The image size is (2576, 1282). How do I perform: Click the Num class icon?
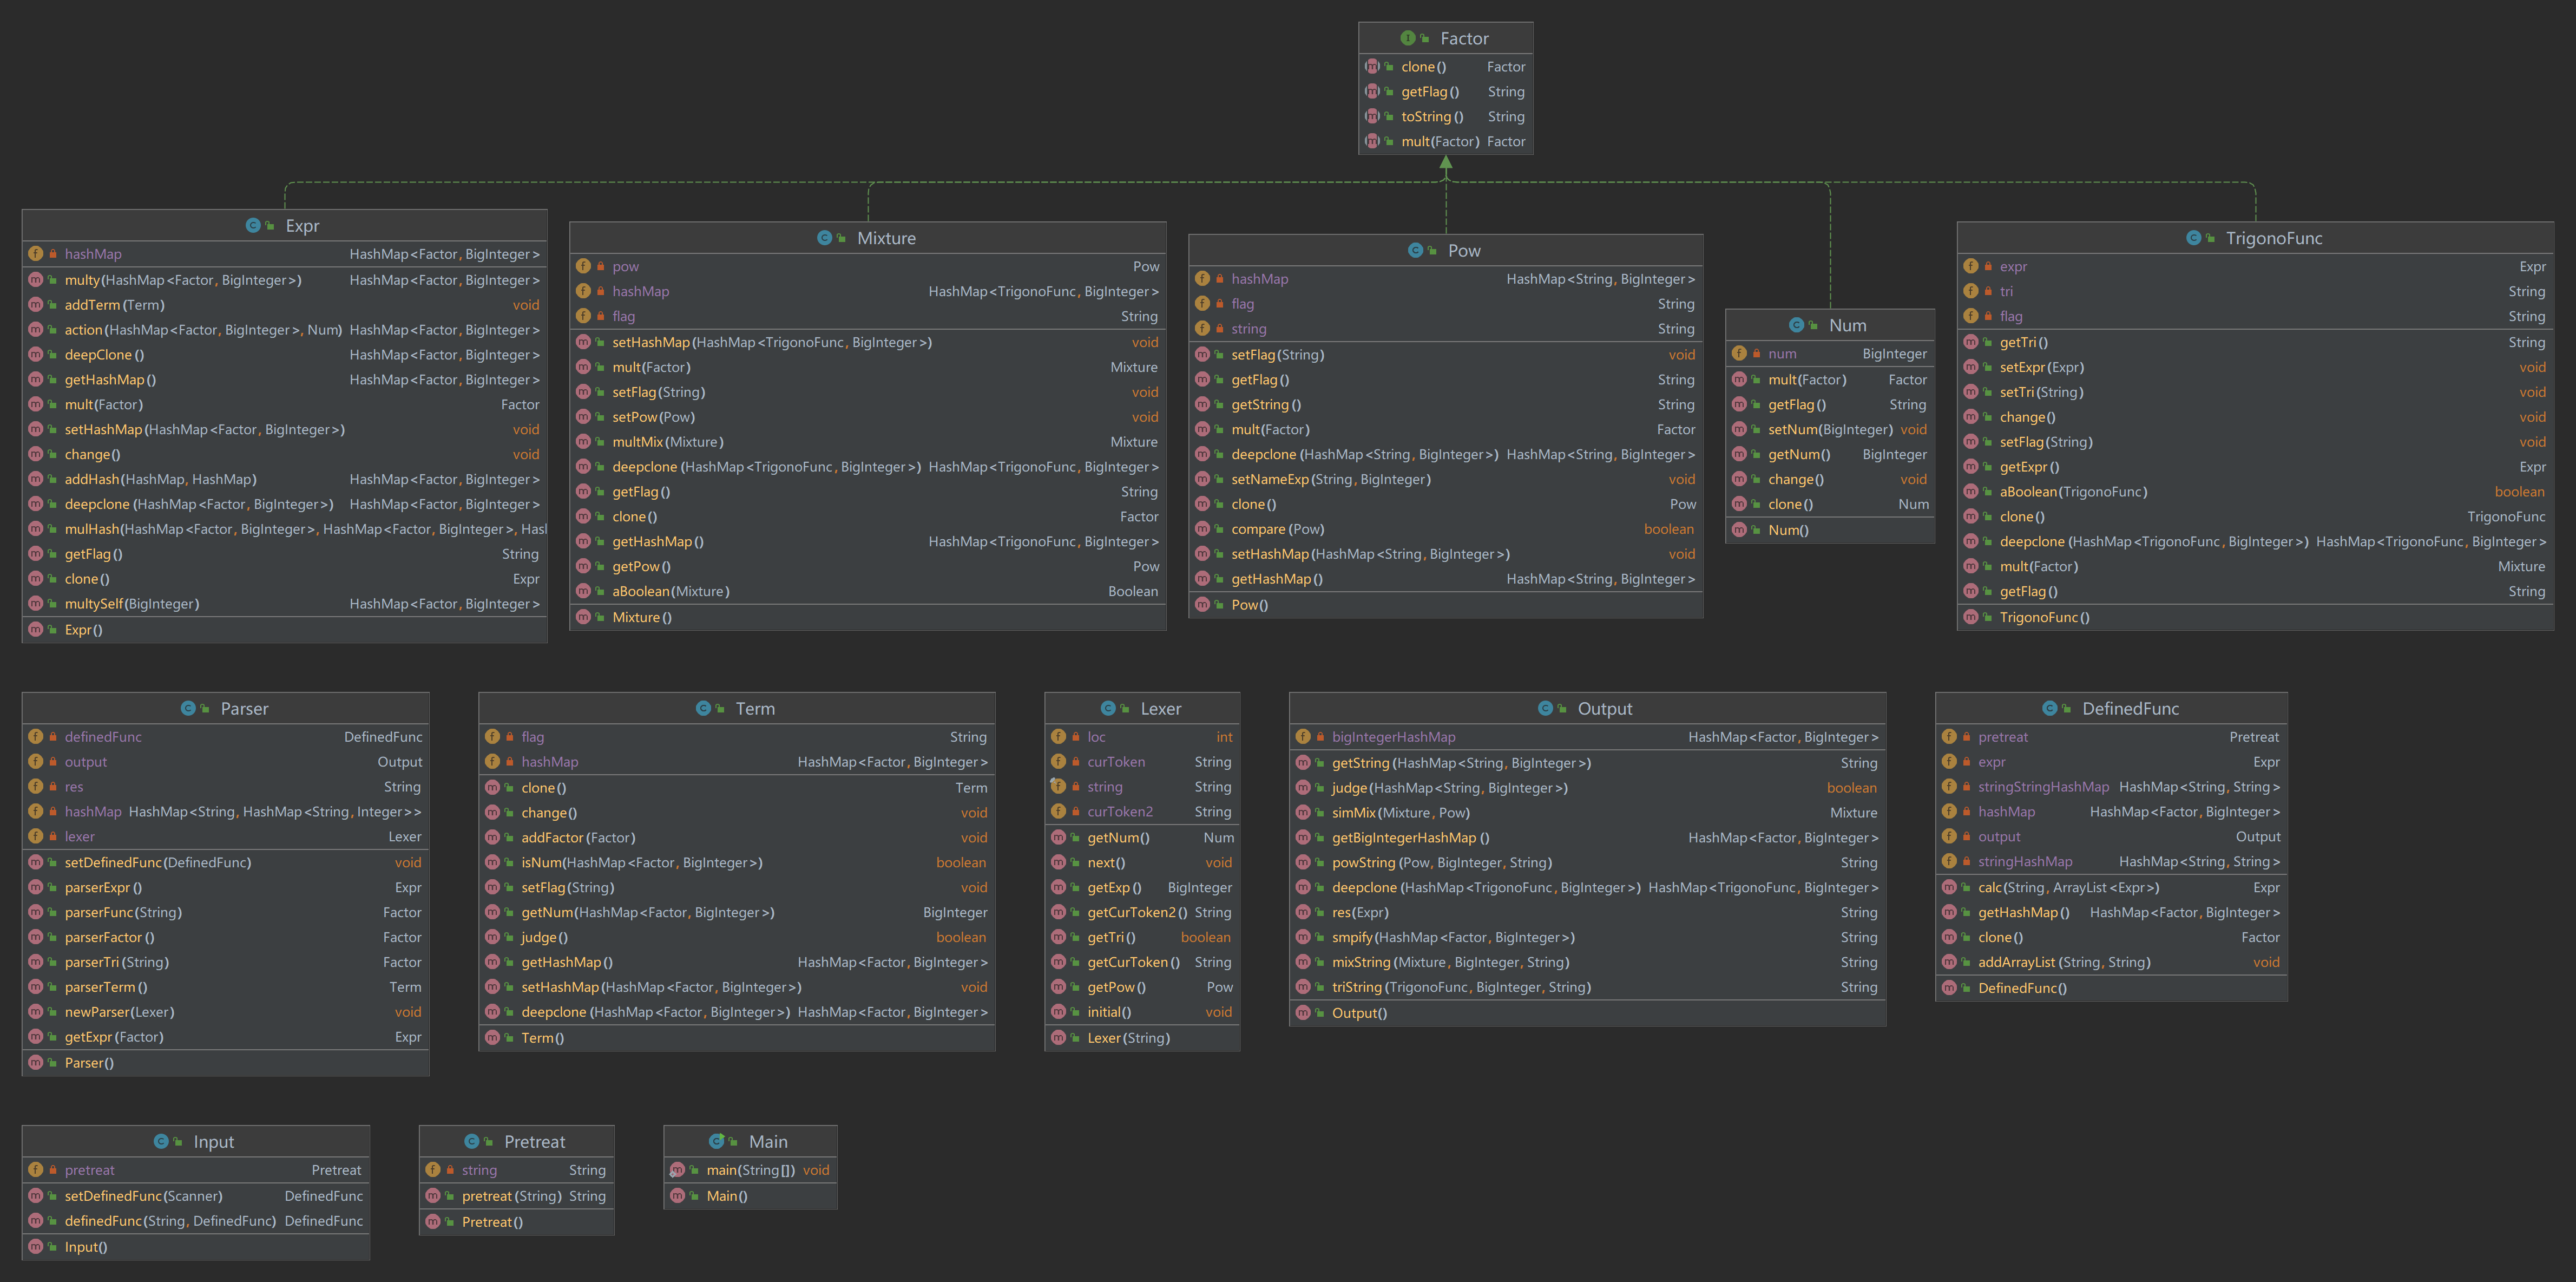[x=1797, y=325]
